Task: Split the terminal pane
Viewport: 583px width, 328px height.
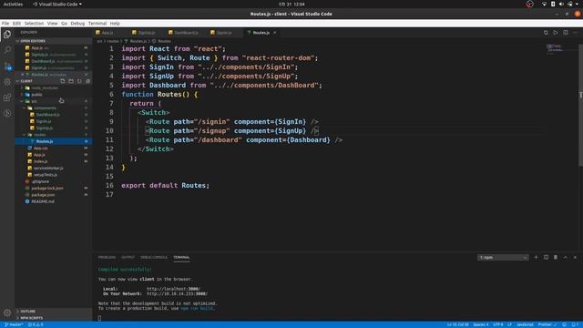Action: 546,257
